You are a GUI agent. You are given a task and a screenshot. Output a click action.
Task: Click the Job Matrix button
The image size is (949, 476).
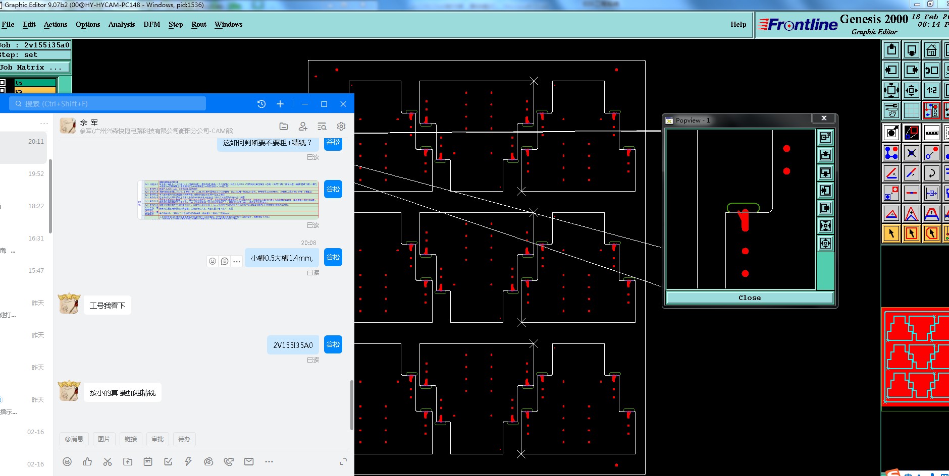tap(33, 68)
